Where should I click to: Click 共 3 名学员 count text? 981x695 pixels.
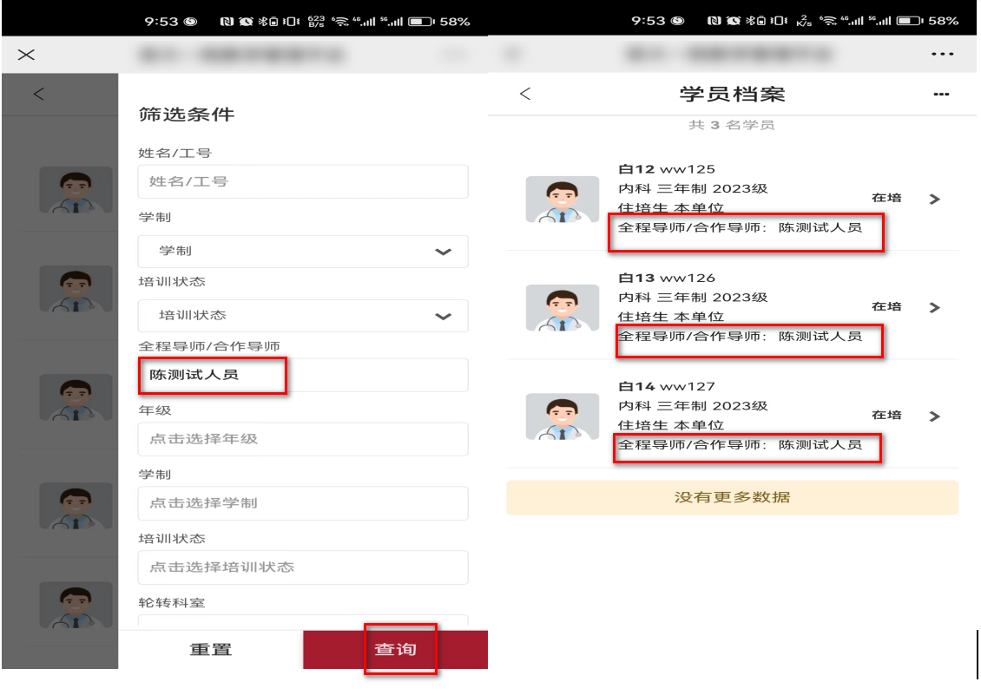732,125
